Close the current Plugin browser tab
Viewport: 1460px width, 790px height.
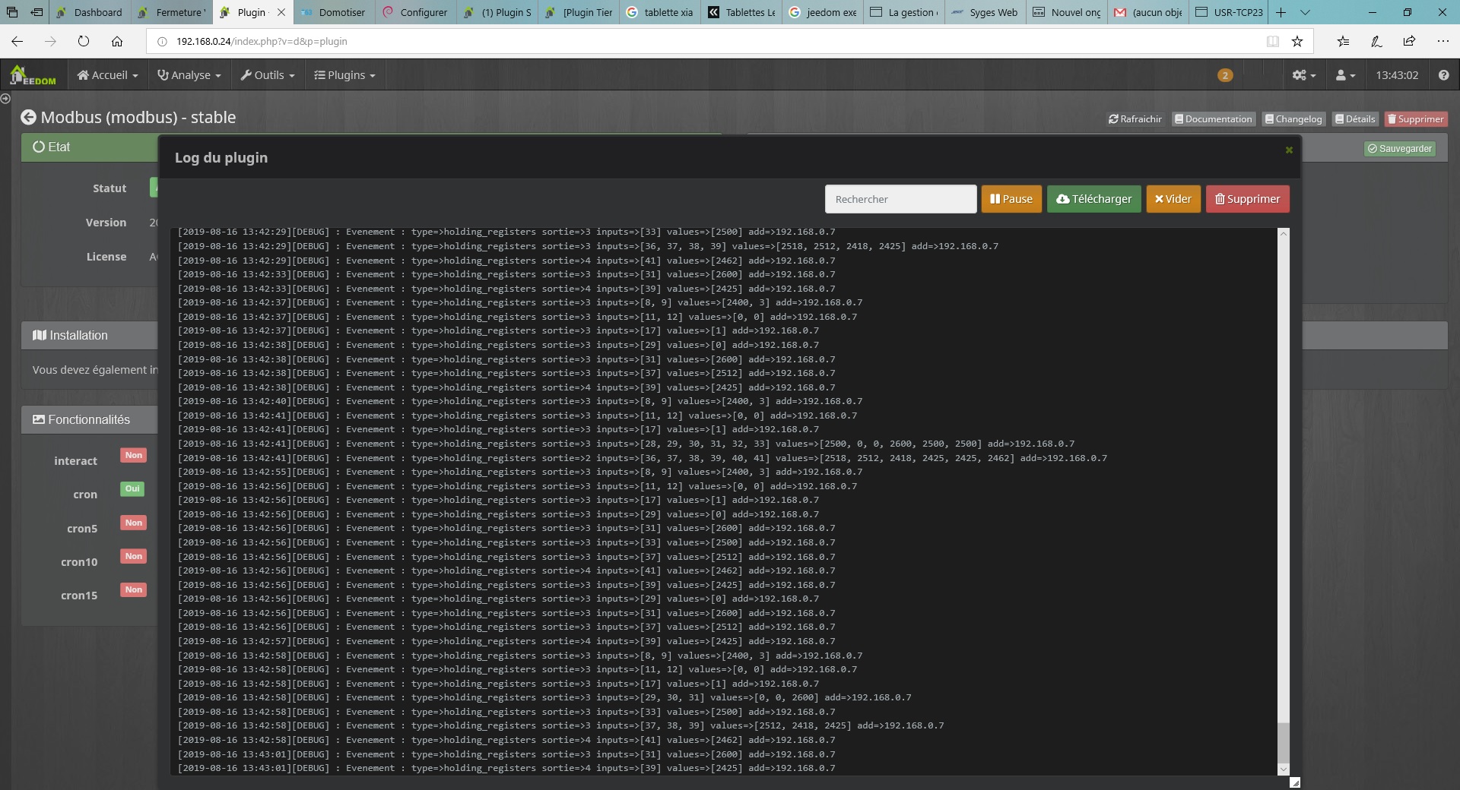point(281,12)
